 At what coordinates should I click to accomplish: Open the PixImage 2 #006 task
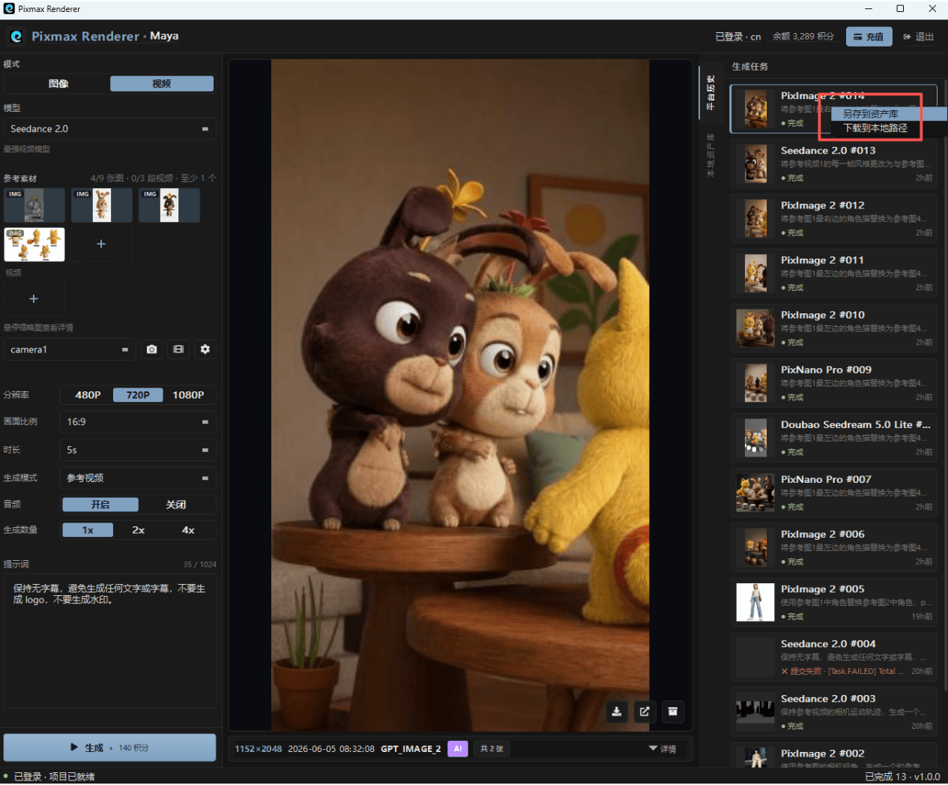click(x=833, y=547)
